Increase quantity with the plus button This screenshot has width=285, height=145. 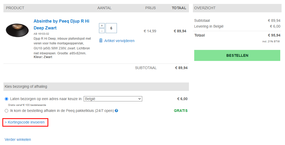(102, 25)
